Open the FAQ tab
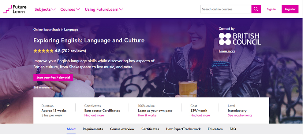 pyautogui.click(x=233, y=129)
